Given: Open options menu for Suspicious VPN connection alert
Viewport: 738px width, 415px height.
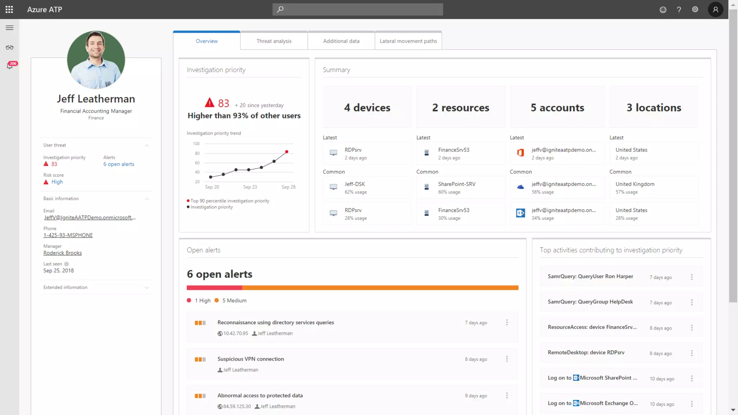Looking at the screenshot, I should (507, 359).
